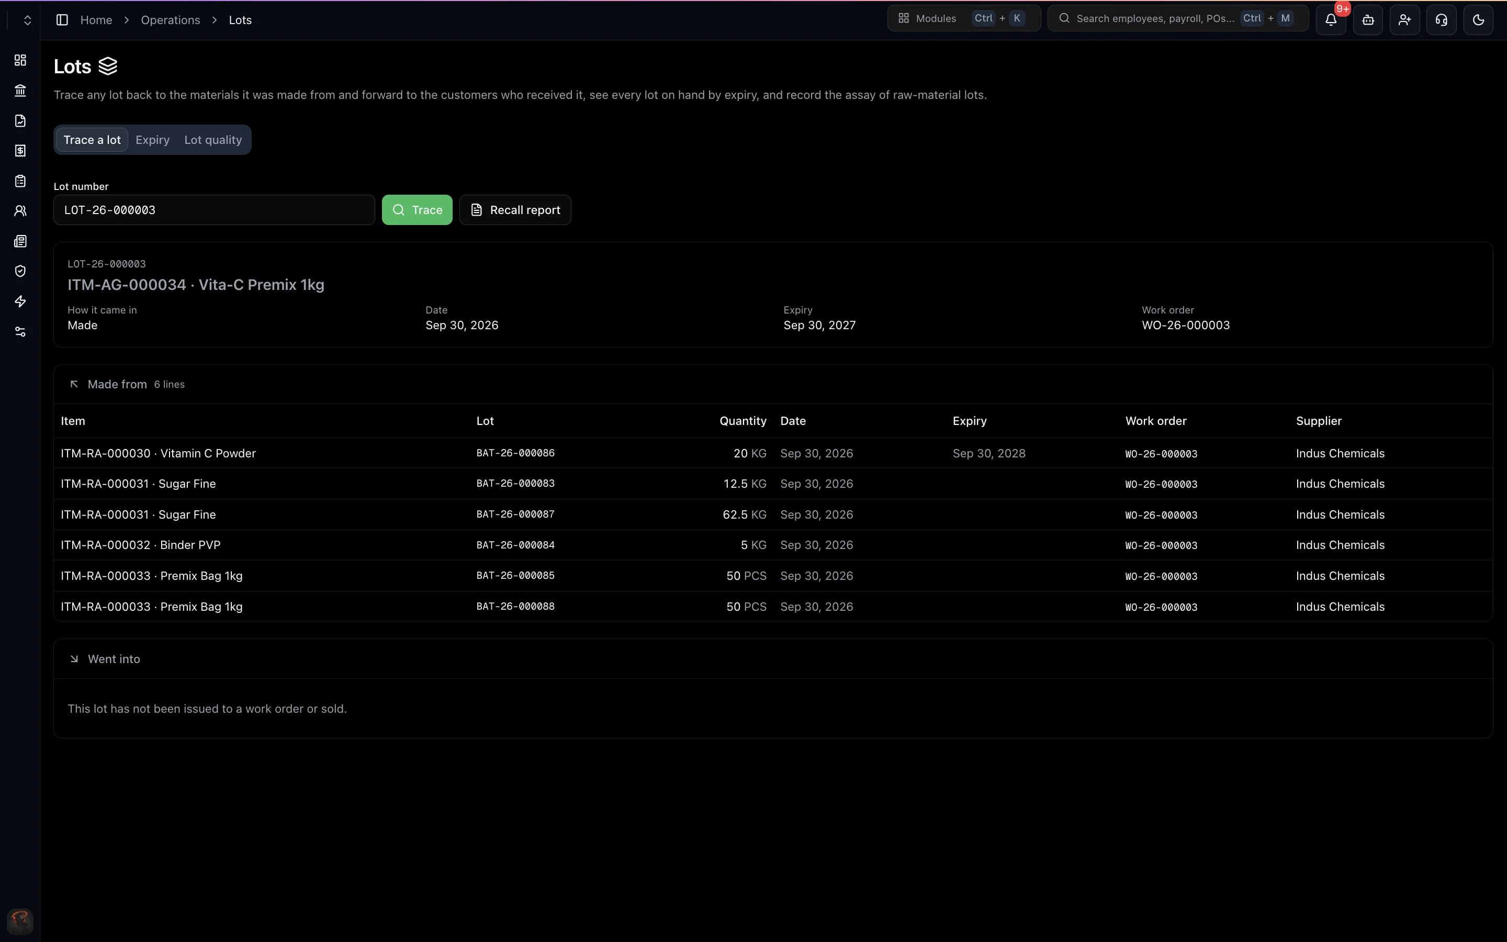Focus the Lot number input field
The height and width of the screenshot is (942, 1507).
(214, 210)
